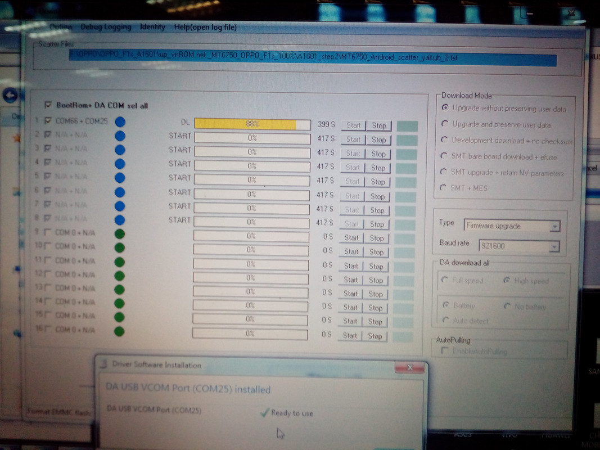Click the 0% progress bar in row 10

click(x=251, y=250)
